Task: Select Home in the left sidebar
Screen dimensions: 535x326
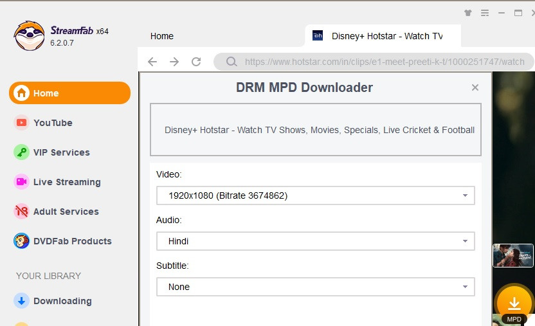Action: [69, 93]
